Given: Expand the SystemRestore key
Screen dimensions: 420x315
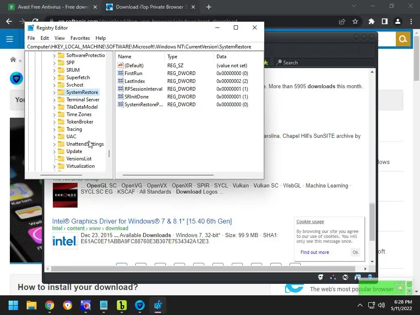Looking at the screenshot, I should pyautogui.click(x=55, y=92).
